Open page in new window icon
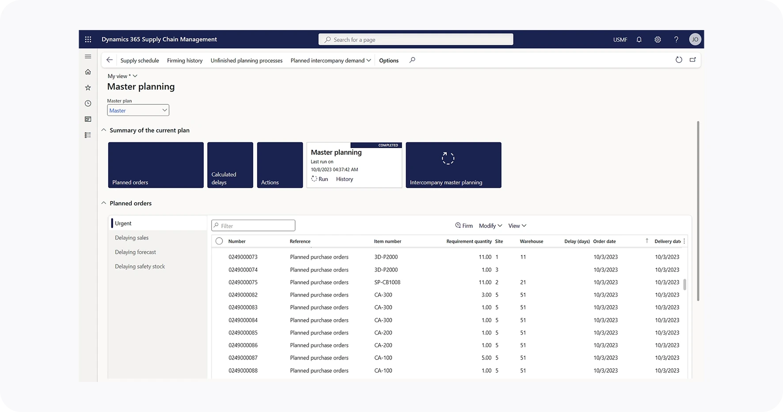This screenshot has height=412, width=783. tap(693, 60)
